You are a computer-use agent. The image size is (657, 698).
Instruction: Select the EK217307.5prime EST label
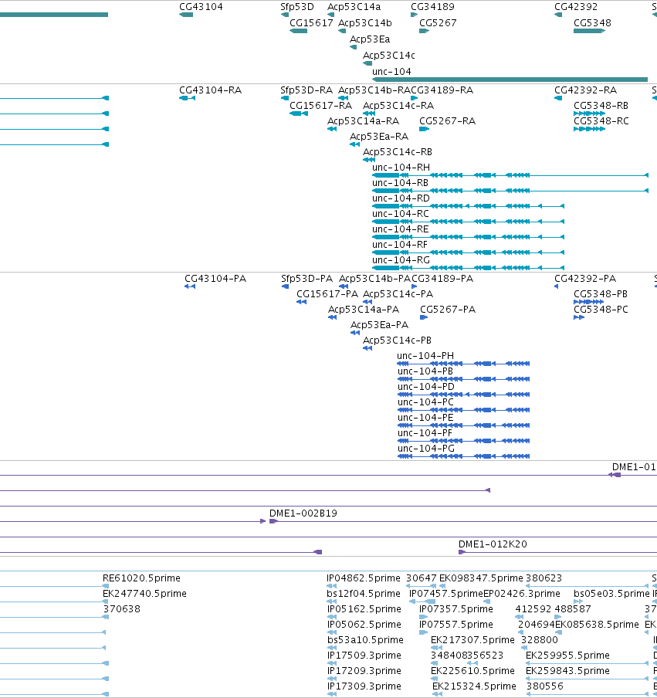click(x=472, y=639)
